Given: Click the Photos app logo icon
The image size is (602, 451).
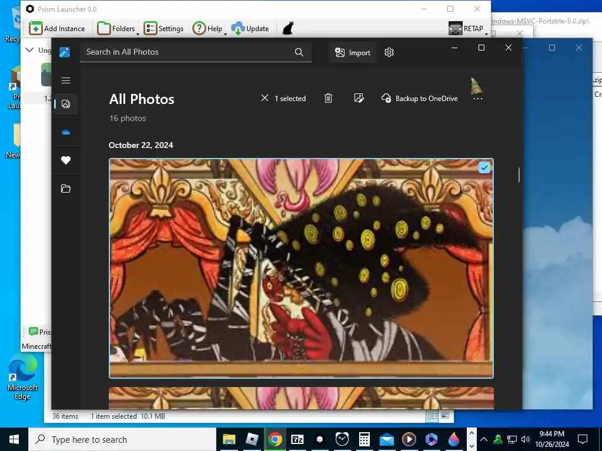Looking at the screenshot, I should (65, 52).
